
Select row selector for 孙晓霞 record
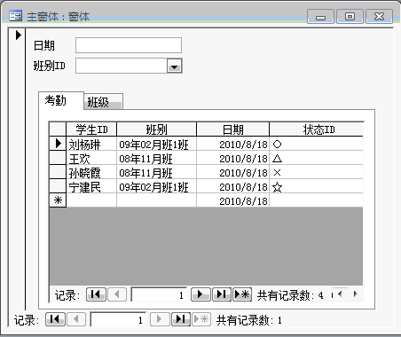coord(58,172)
